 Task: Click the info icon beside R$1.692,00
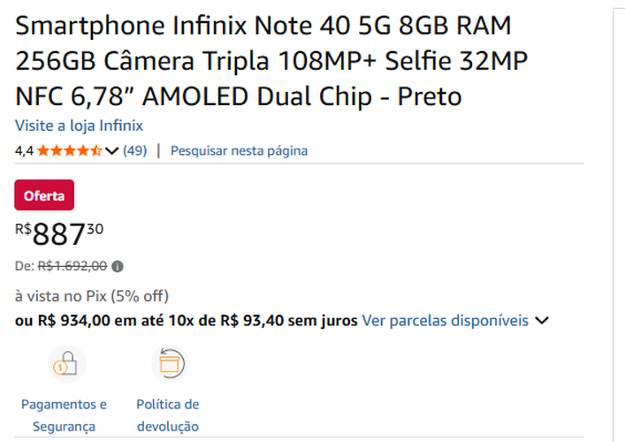point(118,265)
